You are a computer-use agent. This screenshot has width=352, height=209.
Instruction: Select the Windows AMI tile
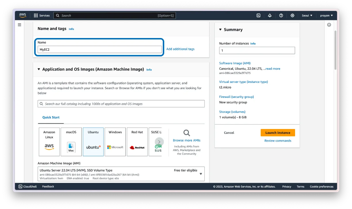[x=115, y=142]
